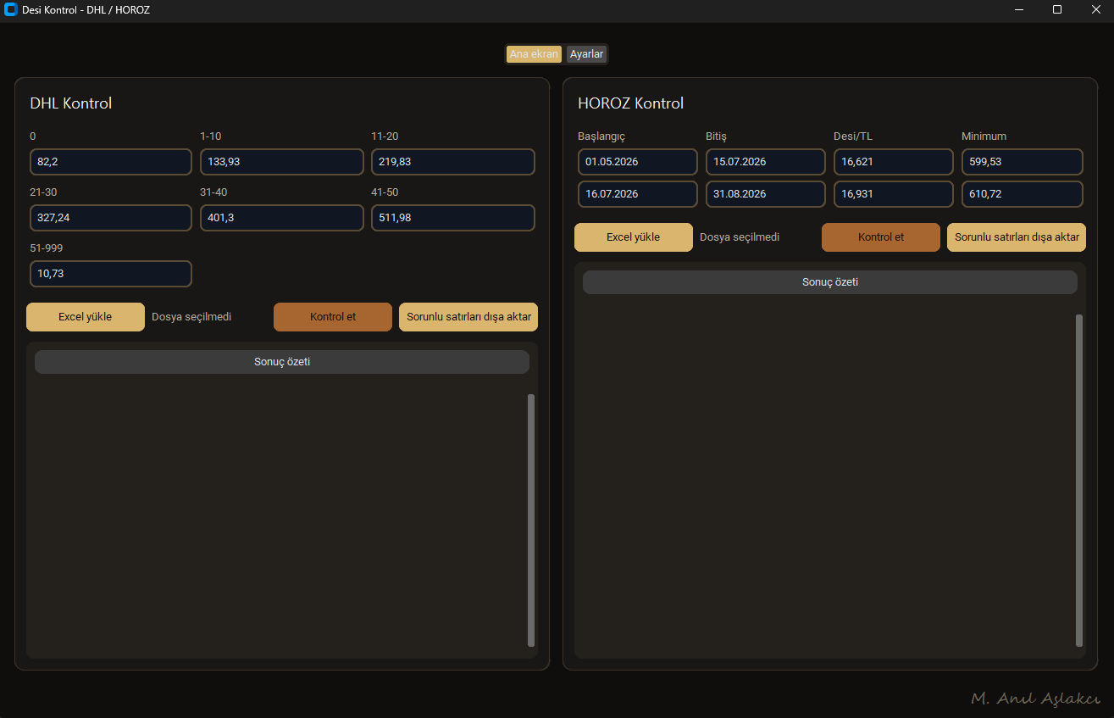Click the DHL 'Dosya seçilmedi' status text
The height and width of the screenshot is (718, 1114).
(191, 317)
